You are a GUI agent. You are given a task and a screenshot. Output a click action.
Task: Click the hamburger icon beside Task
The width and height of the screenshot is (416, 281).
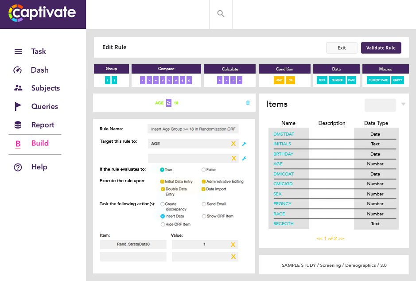[18, 51]
